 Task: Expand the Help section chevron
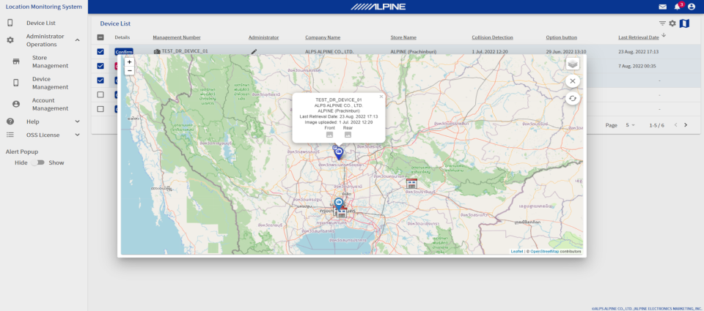click(x=77, y=121)
